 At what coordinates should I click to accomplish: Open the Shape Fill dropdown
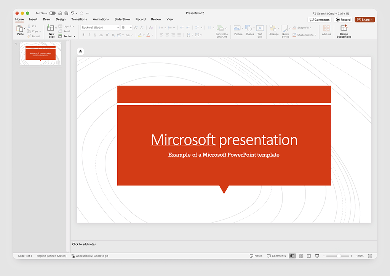point(302,27)
